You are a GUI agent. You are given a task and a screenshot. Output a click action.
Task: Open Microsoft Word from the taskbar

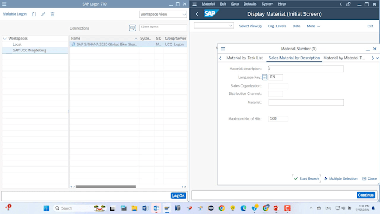[x=145, y=208]
